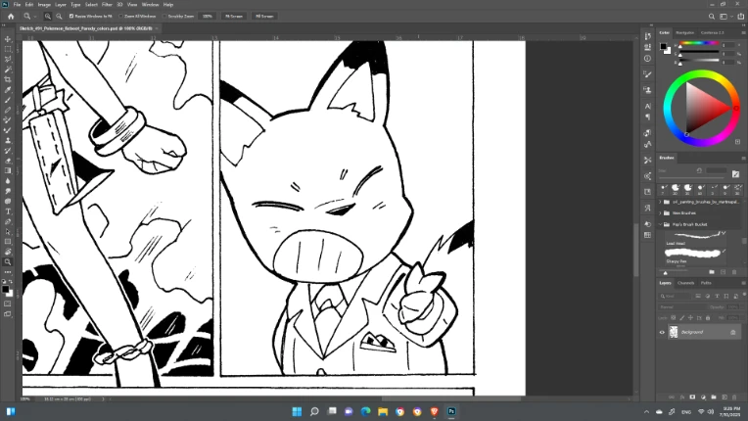Open the Brushes panel options menu
748x421 pixels.
pyautogui.click(x=743, y=158)
